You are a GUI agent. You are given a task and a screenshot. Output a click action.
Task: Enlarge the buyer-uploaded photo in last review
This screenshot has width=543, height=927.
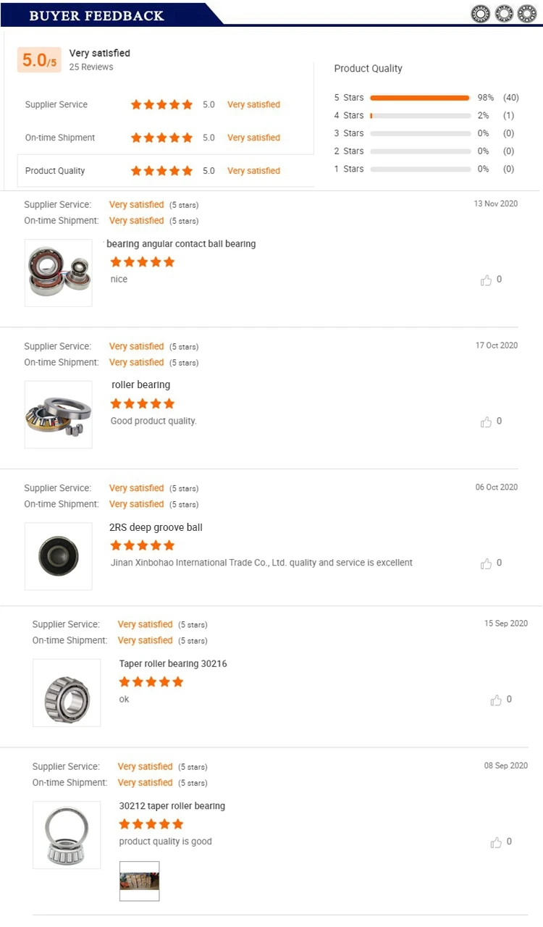pyautogui.click(x=139, y=881)
